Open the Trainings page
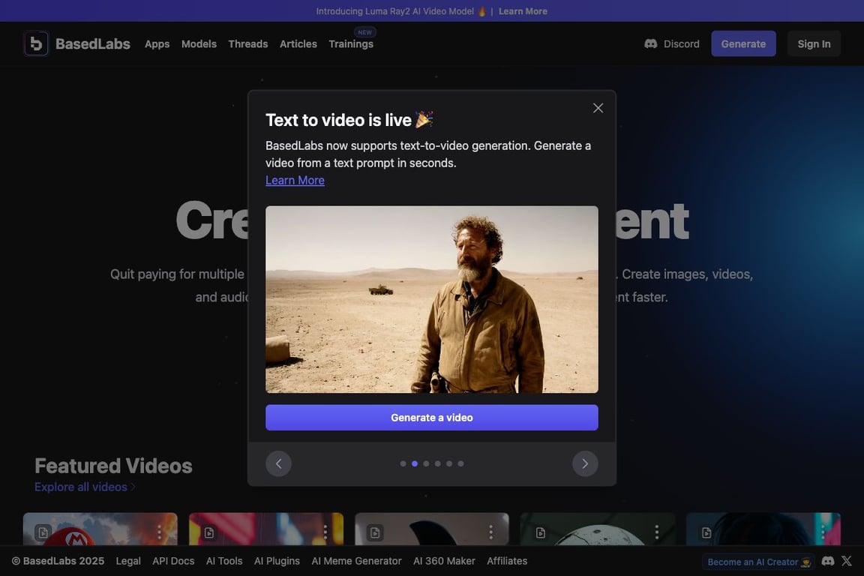 click(351, 44)
